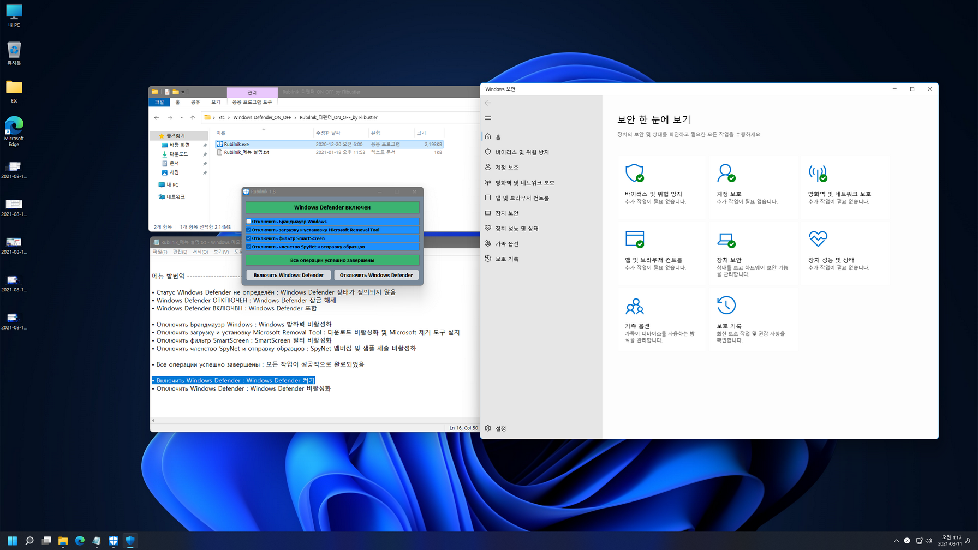978x550 pixels.
Task: Check Отключить Брандмауэр Windows checkbox
Action: pyautogui.click(x=249, y=222)
